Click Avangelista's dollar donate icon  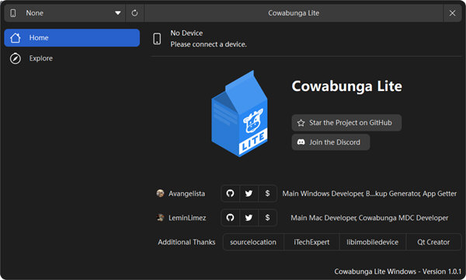click(x=267, y=194)
